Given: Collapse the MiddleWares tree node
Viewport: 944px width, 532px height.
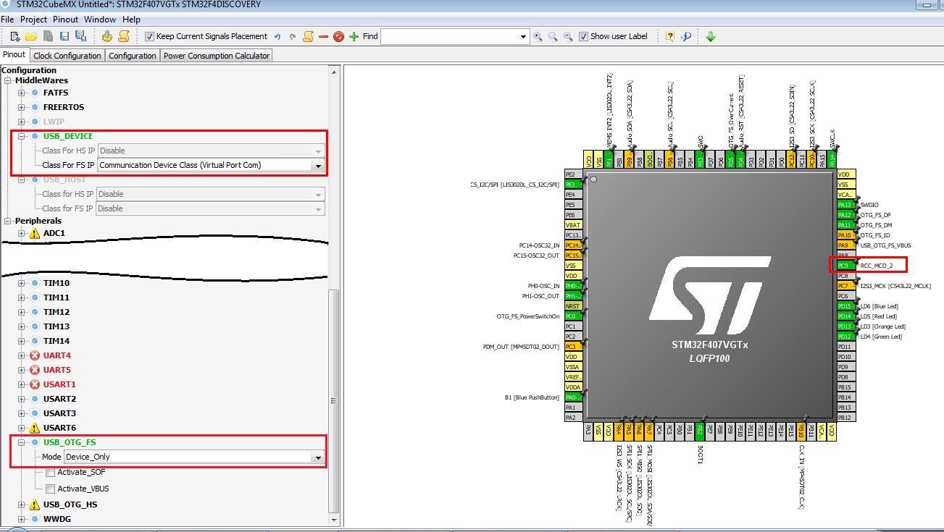Looking at the screenshot, I should (8, 80).
